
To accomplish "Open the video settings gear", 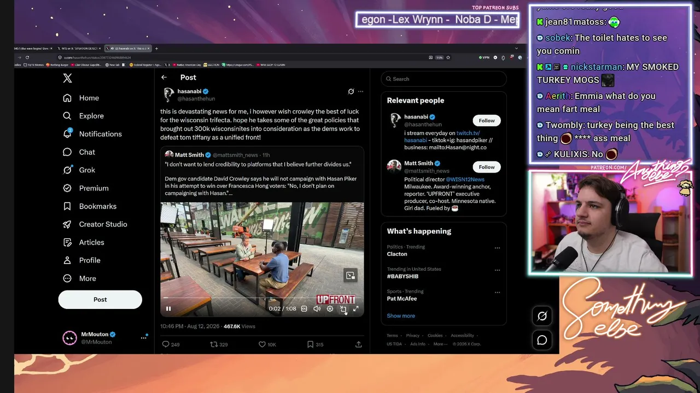I will pyautogui.click(x=330, y=309).
